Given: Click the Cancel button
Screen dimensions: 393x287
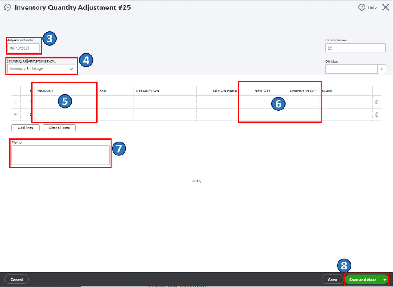Looking at the screenshot, I should (17, 280).
